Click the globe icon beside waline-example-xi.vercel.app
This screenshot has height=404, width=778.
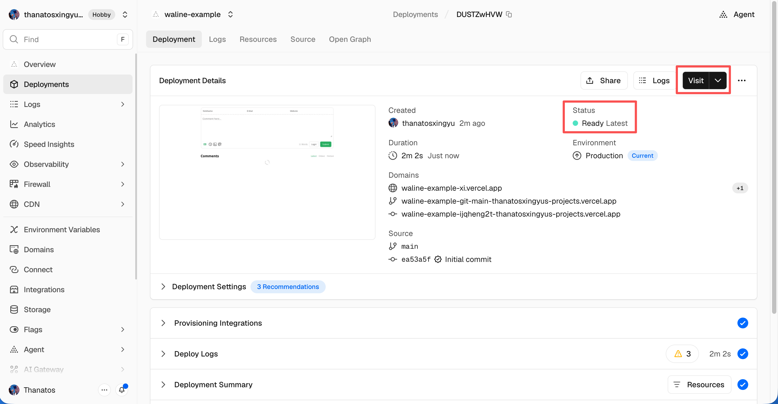coord(393,188)
